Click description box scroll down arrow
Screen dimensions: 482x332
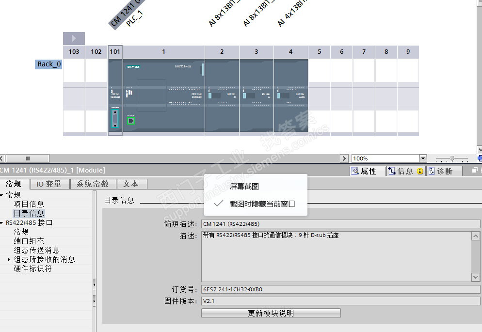476,277
